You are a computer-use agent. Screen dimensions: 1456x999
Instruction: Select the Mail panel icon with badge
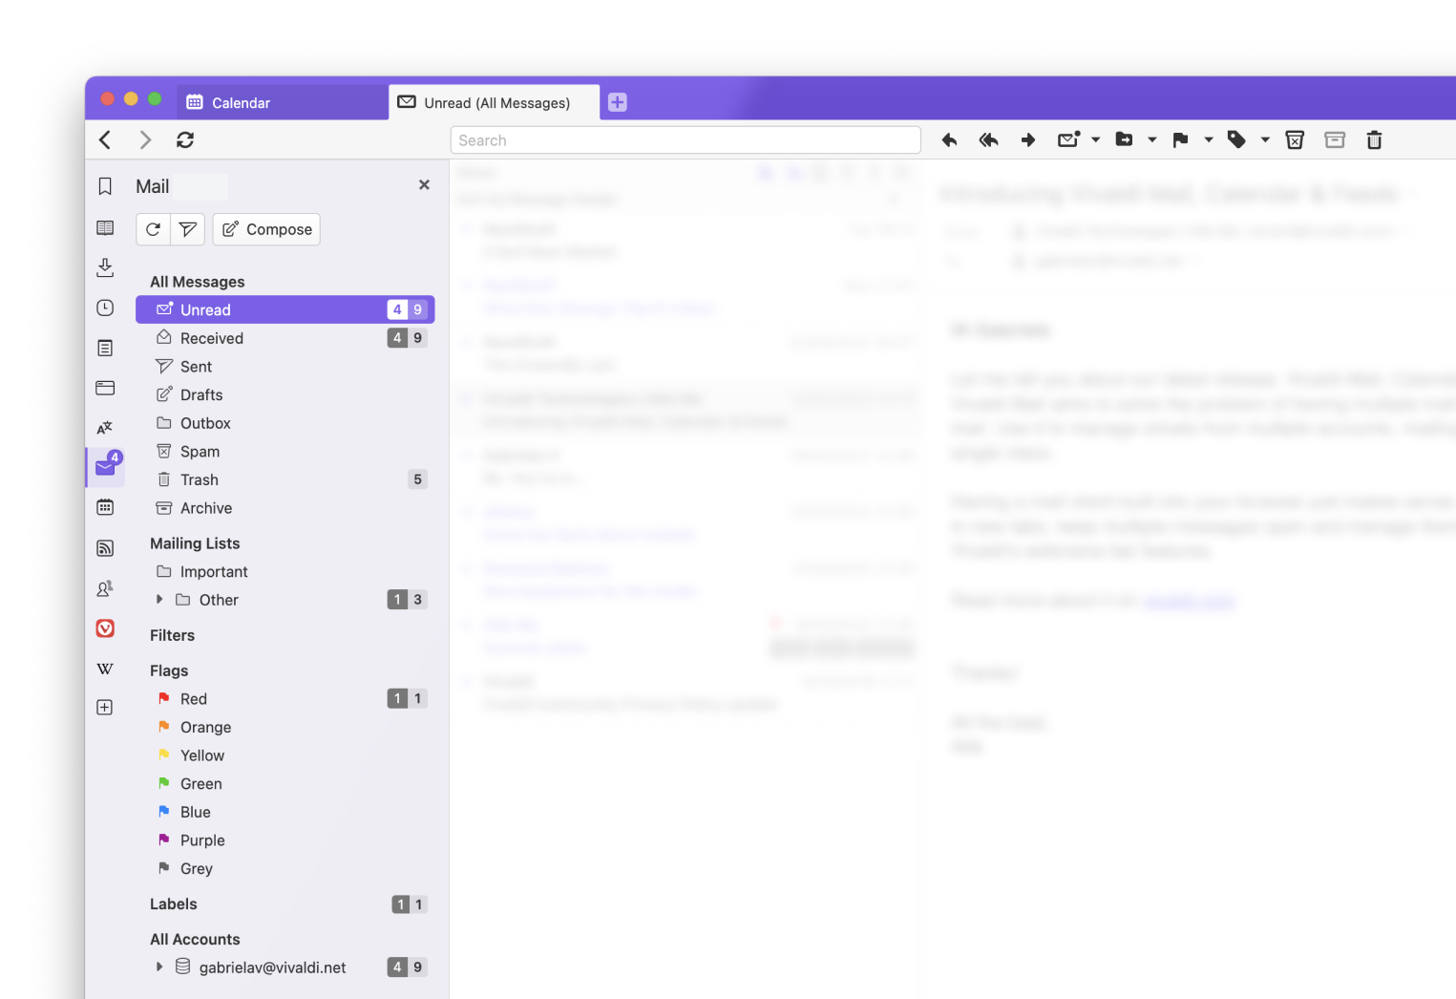[106, 467]
